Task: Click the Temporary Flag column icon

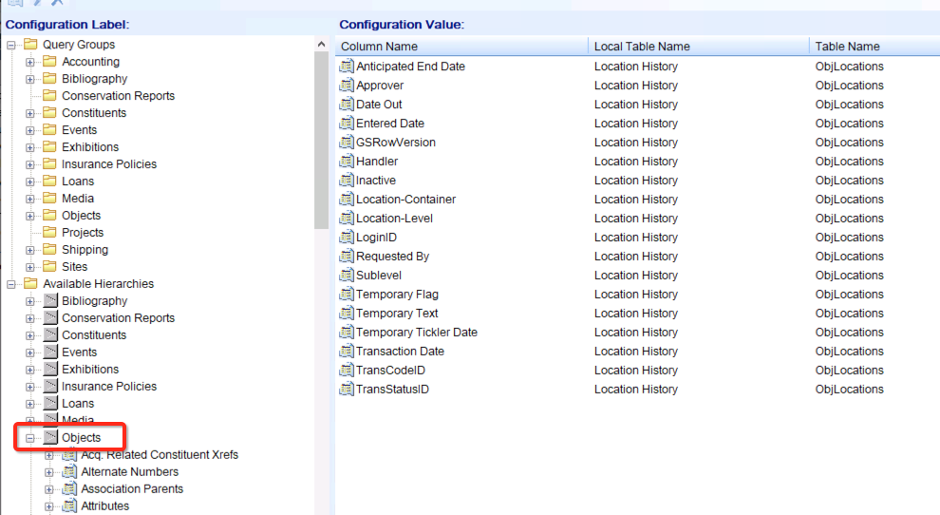Action: pos(346,295)
